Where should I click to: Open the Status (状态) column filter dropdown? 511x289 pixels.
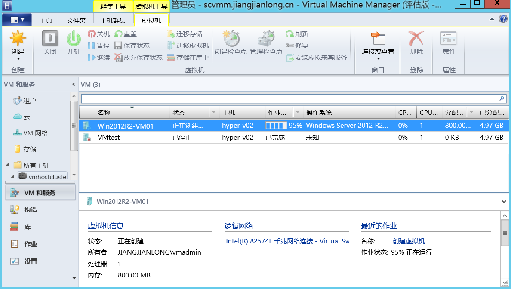214,112
